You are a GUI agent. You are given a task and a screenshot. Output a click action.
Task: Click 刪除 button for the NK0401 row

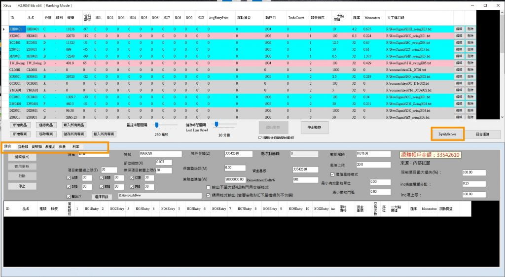tap(470, 36)
